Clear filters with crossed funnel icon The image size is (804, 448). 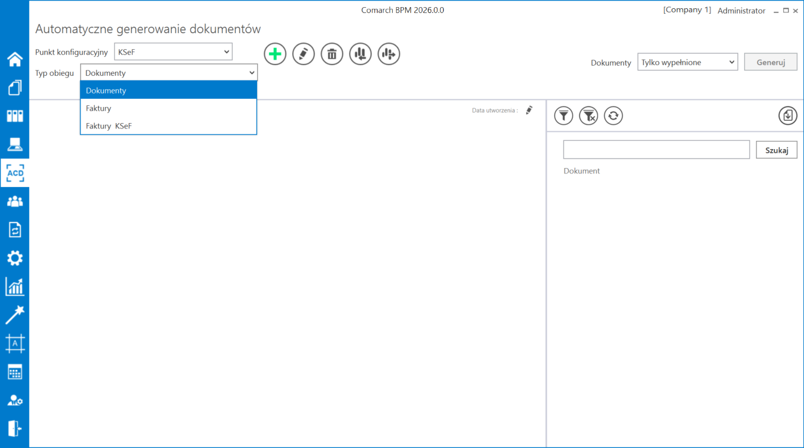(588, 115)
